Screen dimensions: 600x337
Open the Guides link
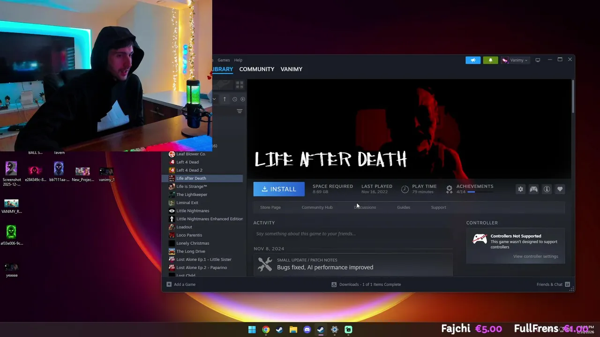pos(404,207)
